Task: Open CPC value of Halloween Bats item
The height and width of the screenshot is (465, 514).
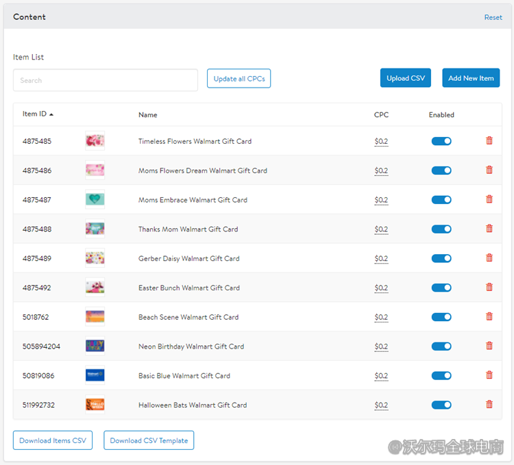Action: (381, 405)
